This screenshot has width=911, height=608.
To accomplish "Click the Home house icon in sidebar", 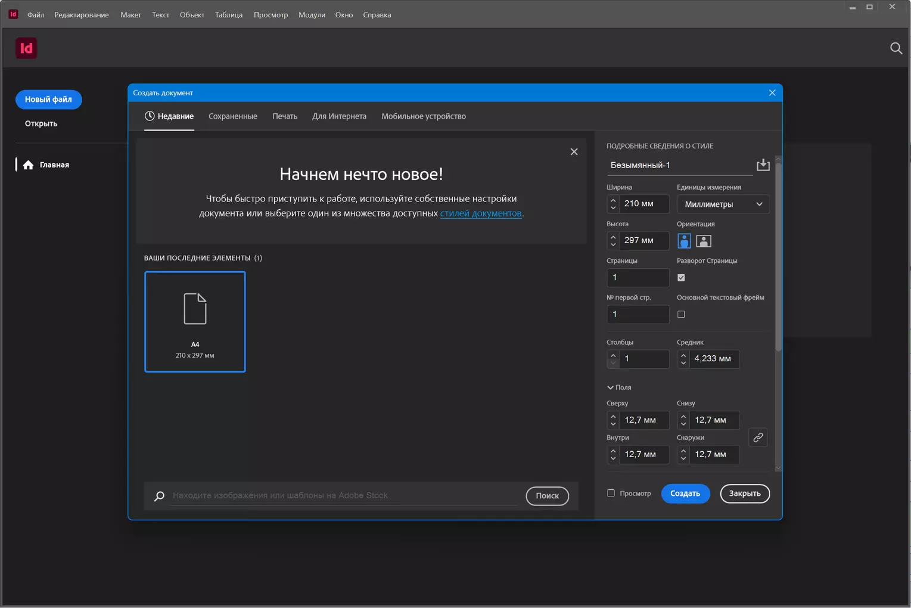I will tap(28, 165).
